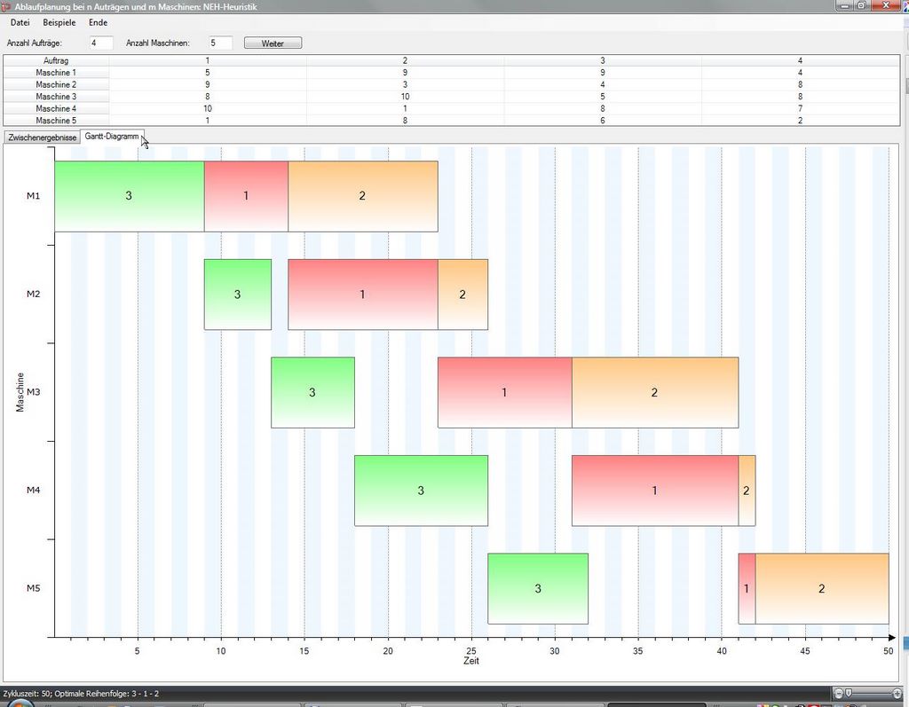Adjust the zoom slider handle

tap(849, 693)
